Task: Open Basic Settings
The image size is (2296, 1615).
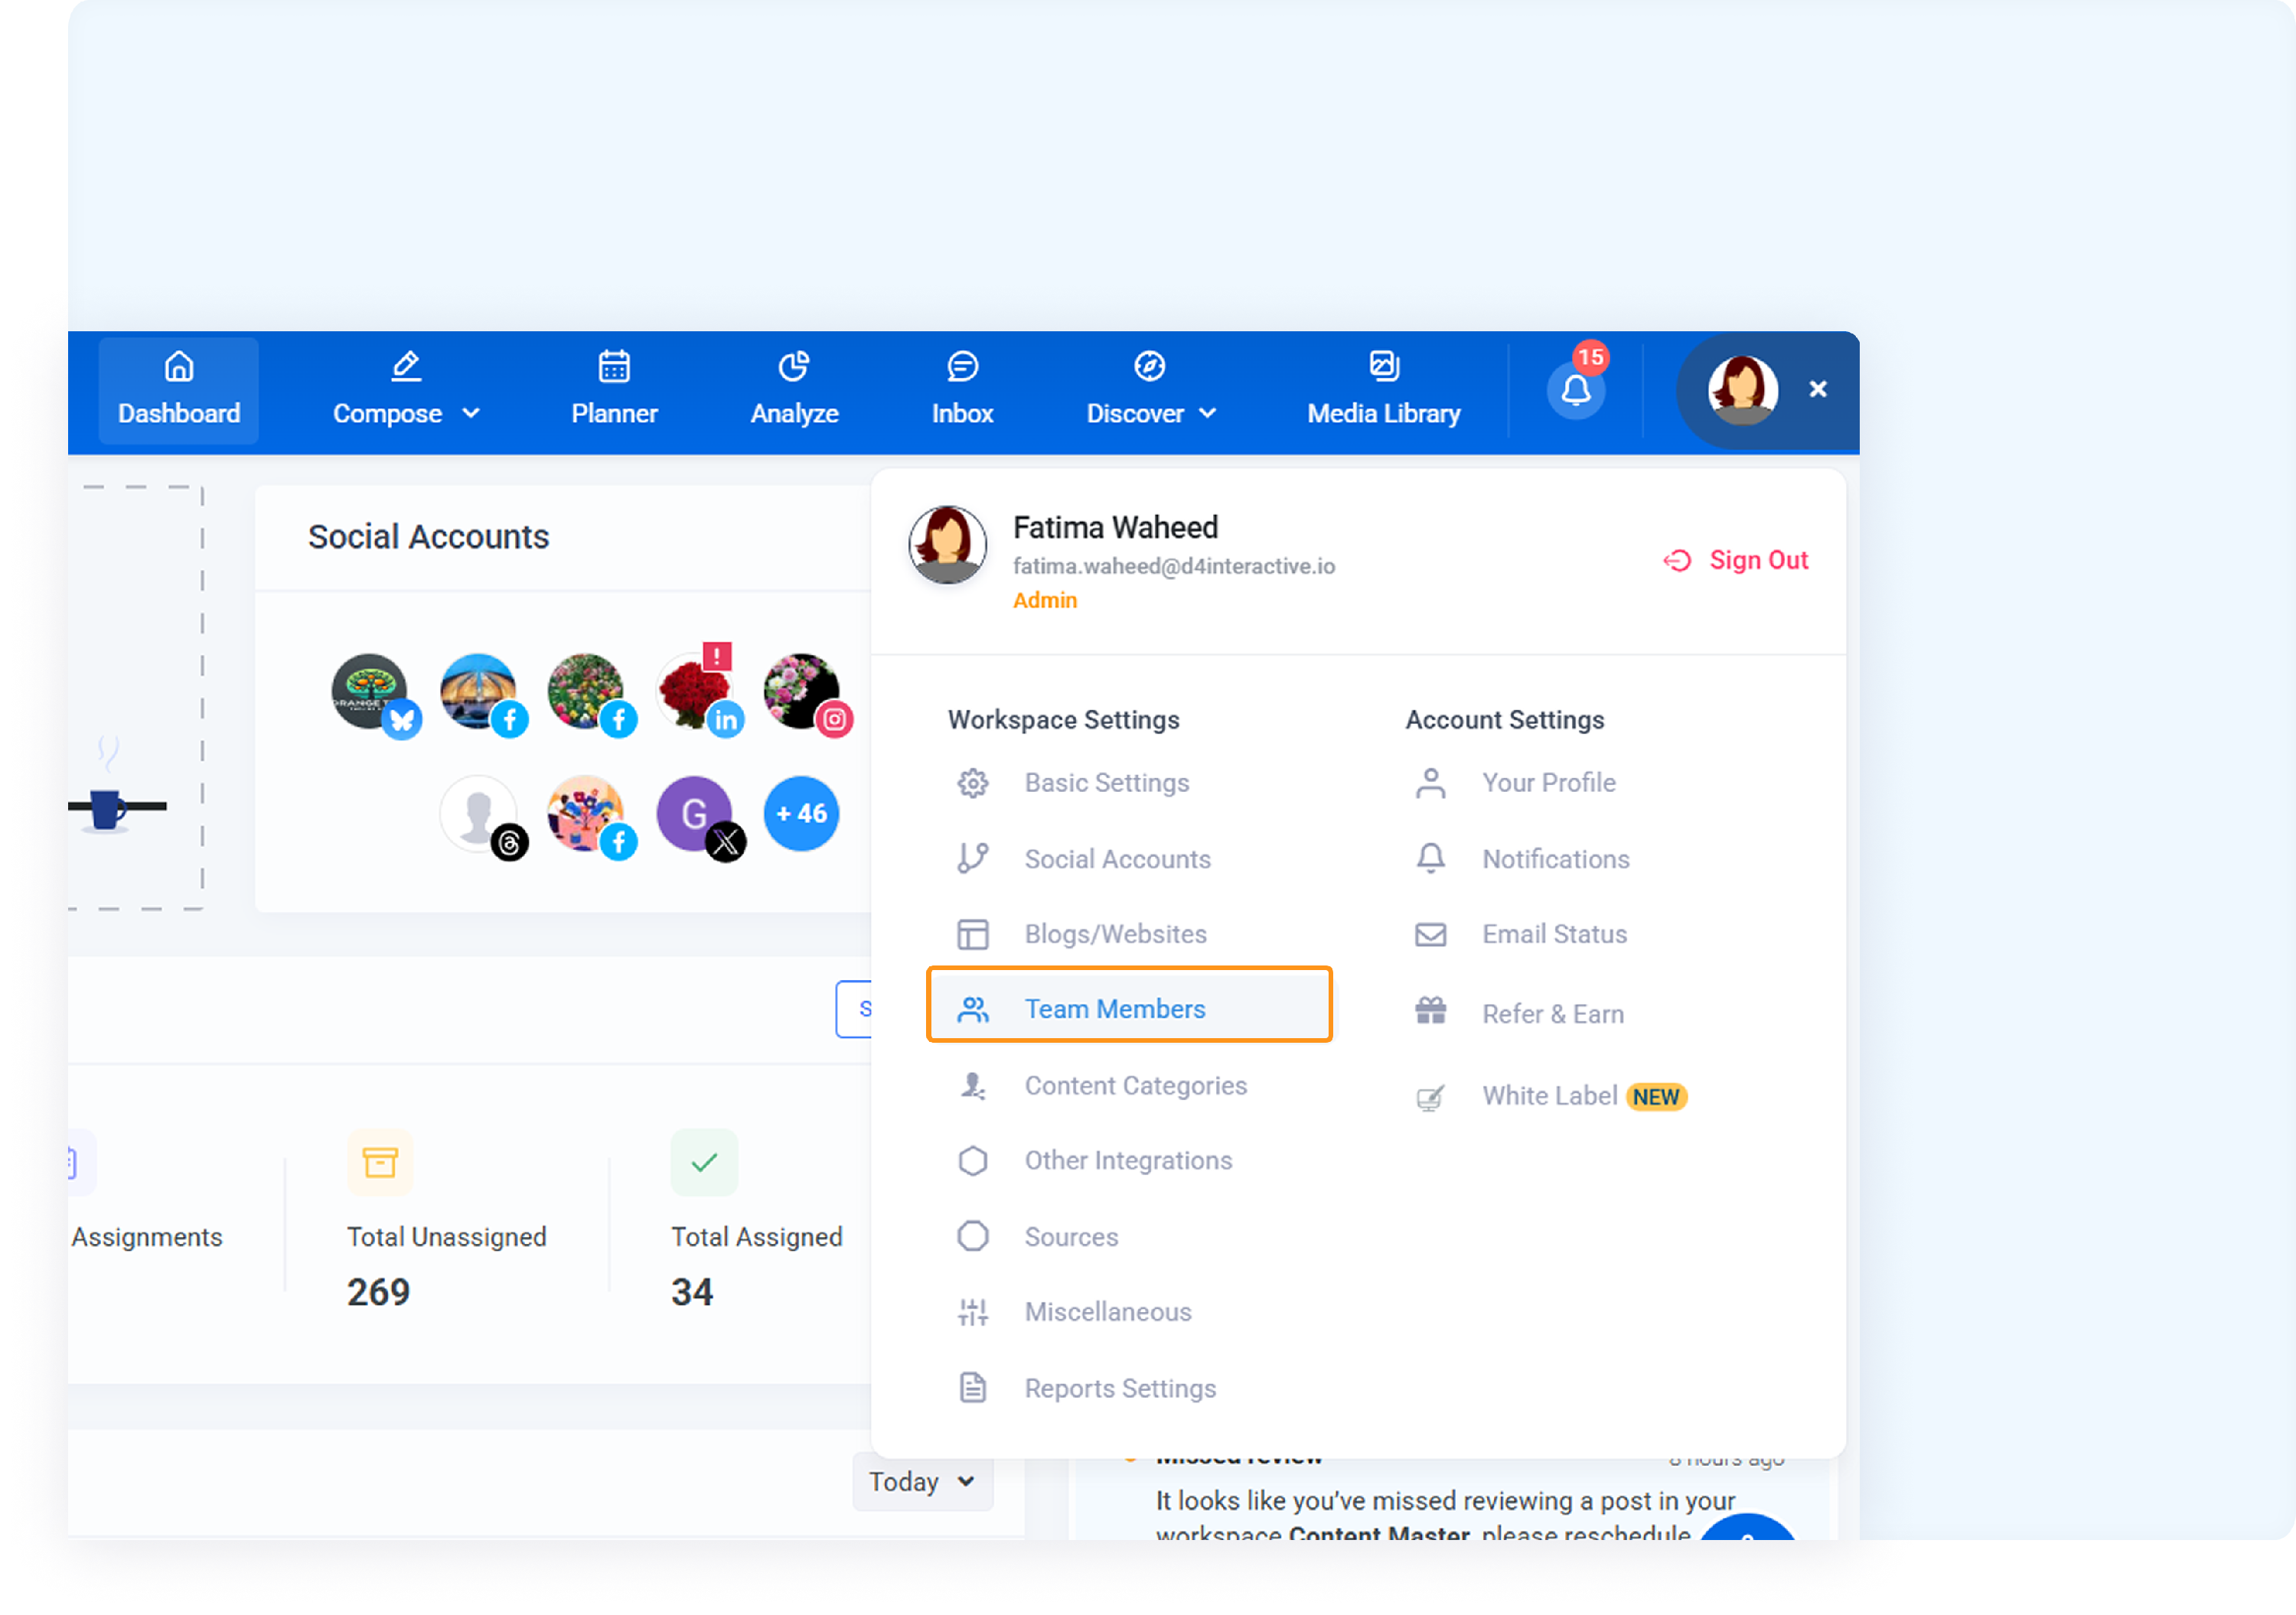Action: pos(1107,783)
